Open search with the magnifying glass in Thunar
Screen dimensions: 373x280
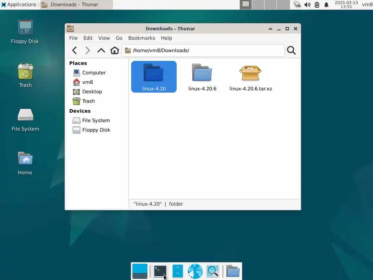pos(291,50)
